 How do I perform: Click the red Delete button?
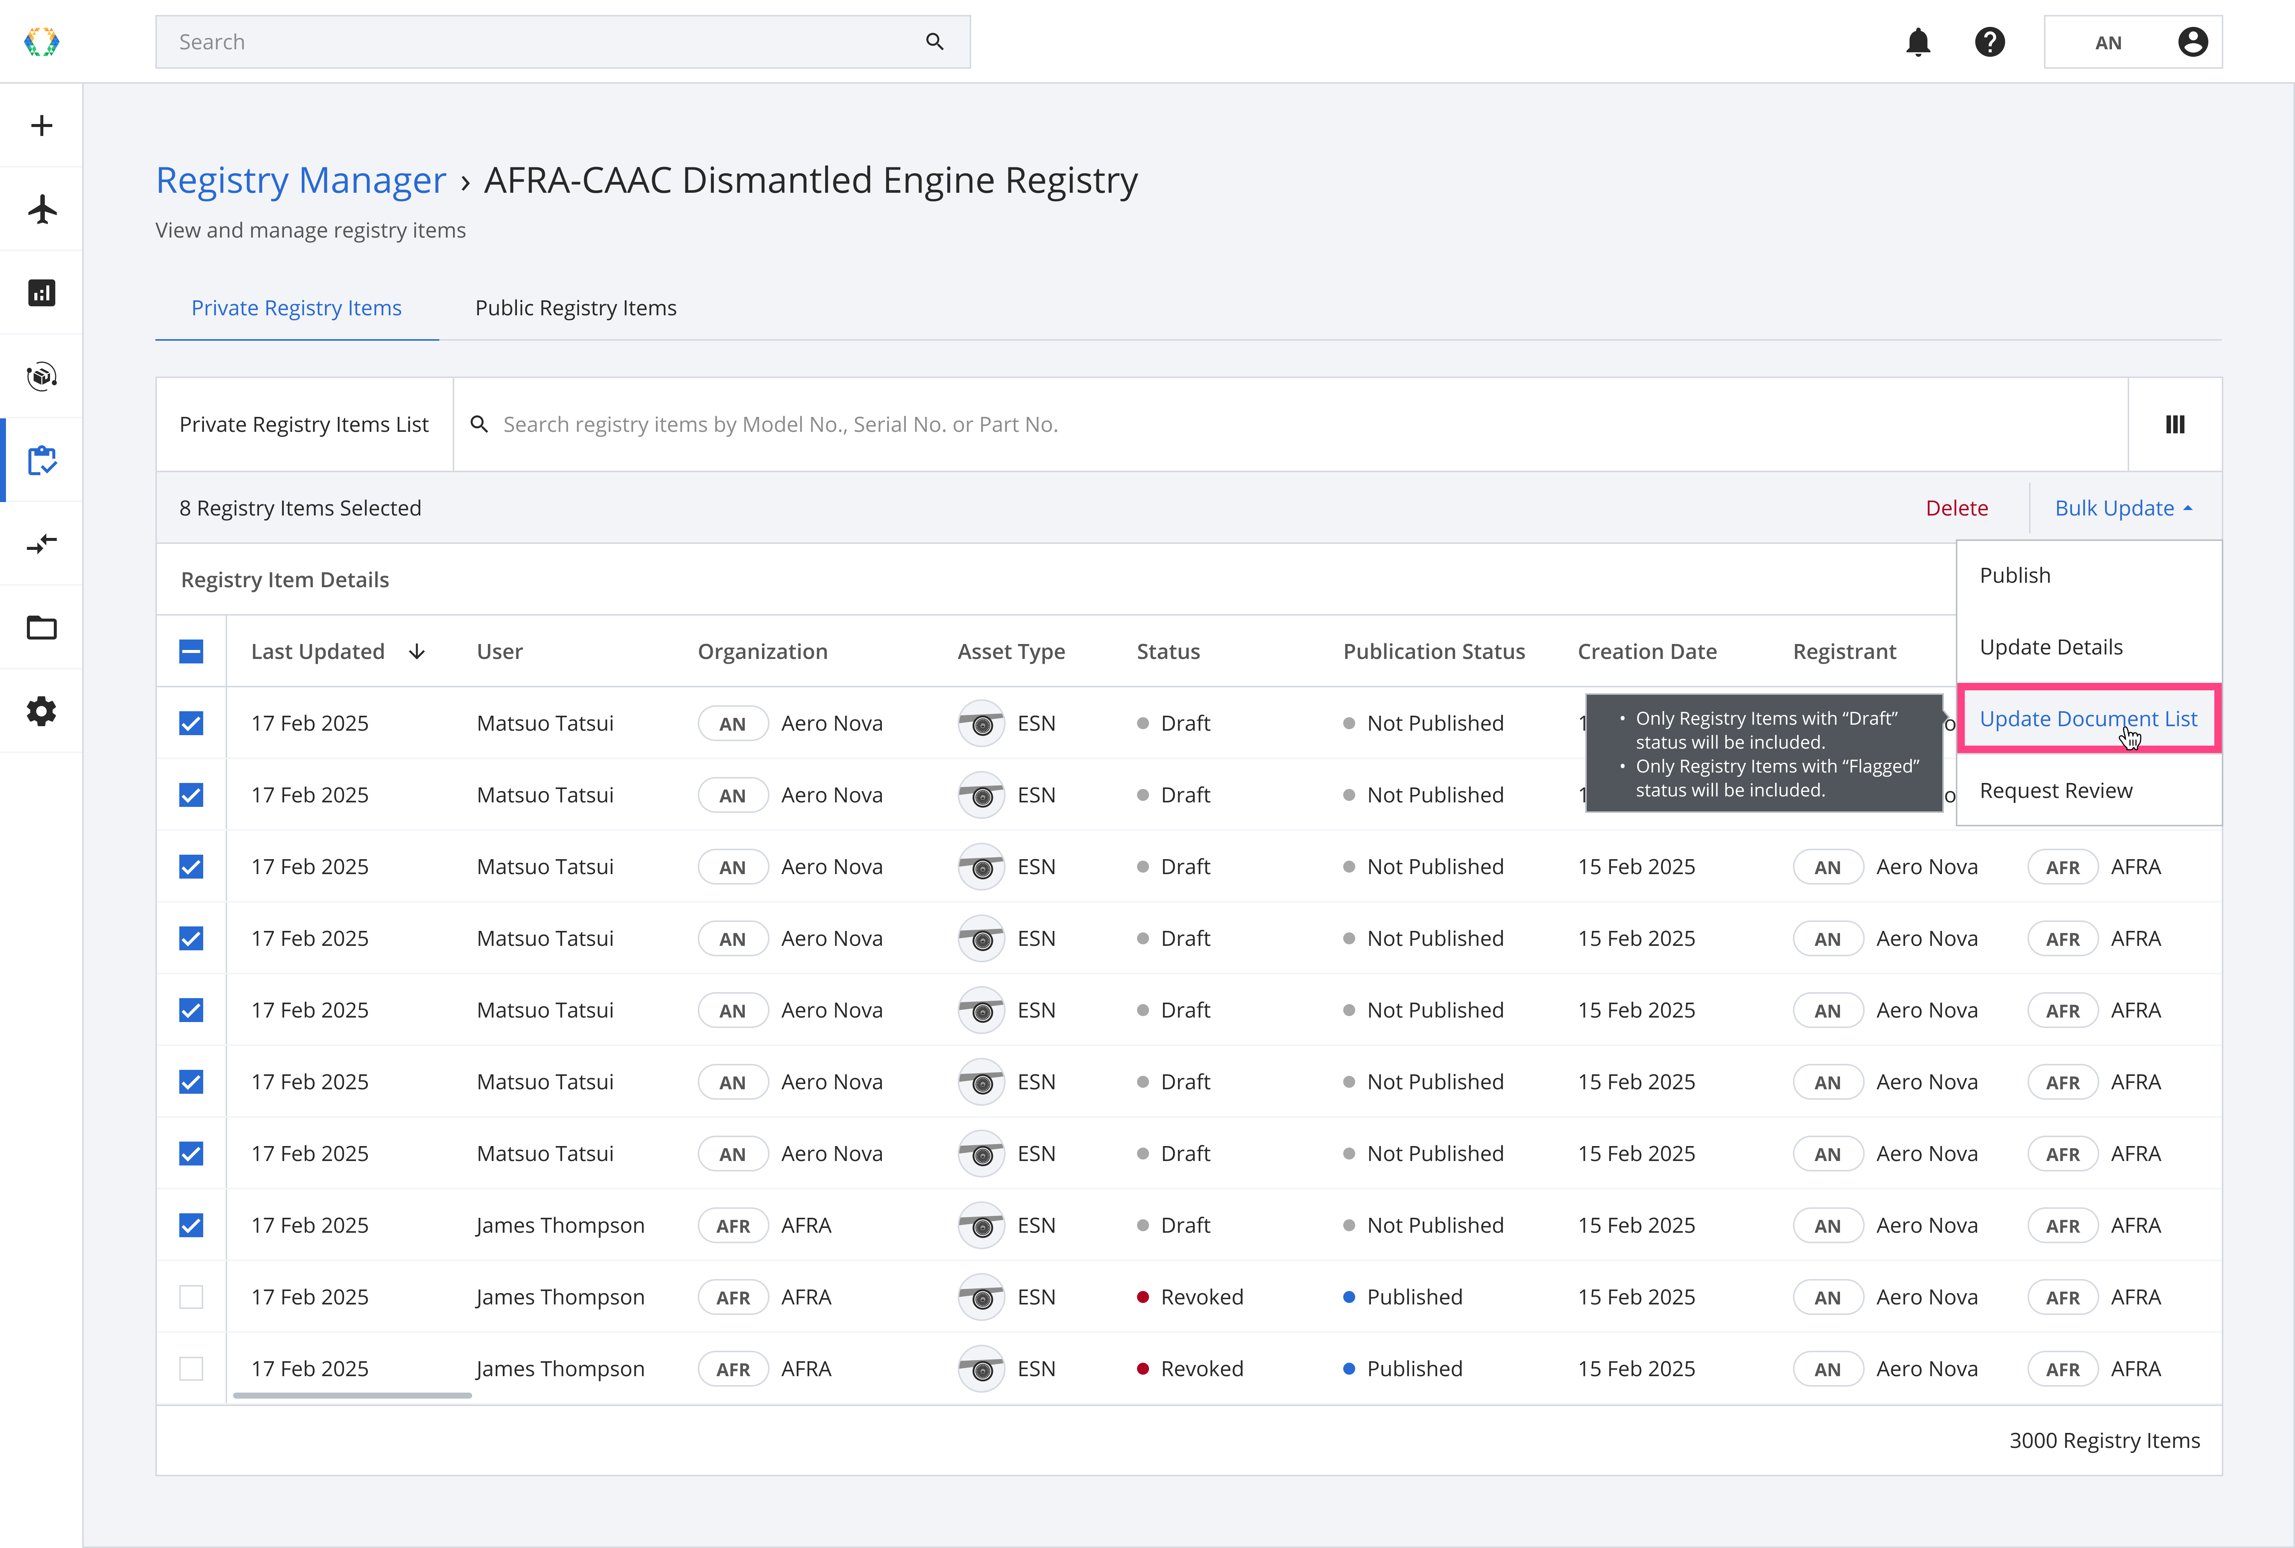(1957, 508)
